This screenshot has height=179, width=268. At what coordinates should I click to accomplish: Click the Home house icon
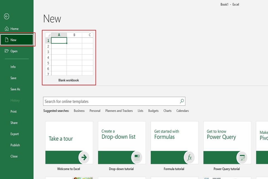[x=6, y=29]
